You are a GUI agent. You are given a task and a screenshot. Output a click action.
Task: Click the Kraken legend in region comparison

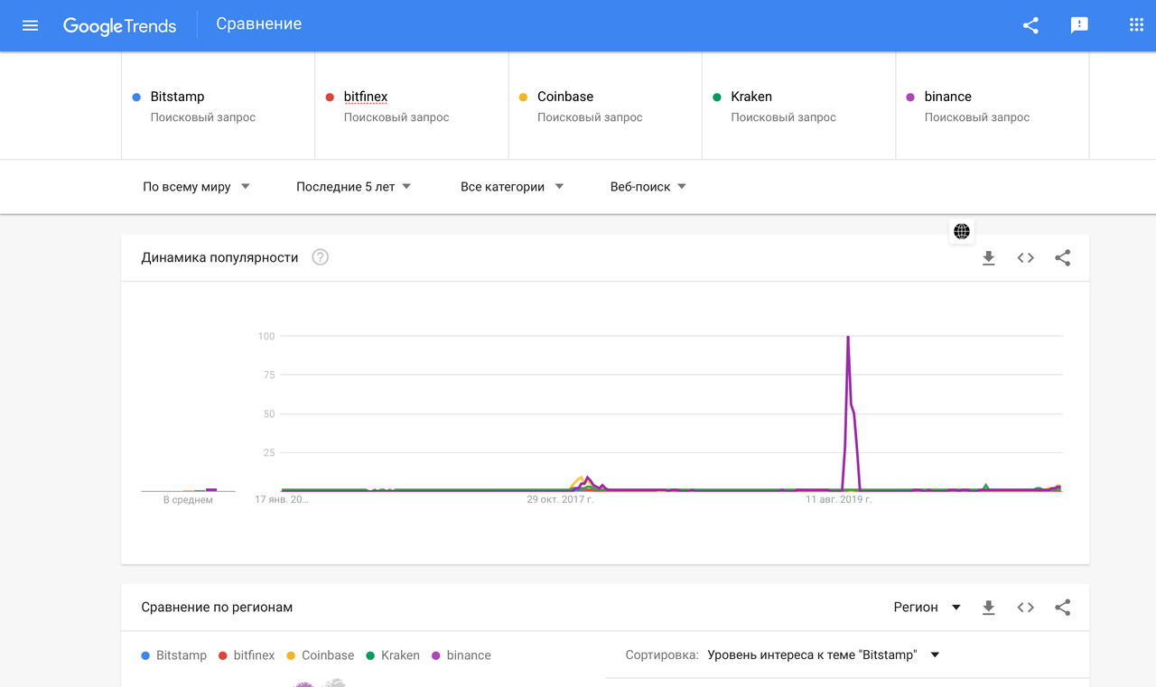click(393, 655)
